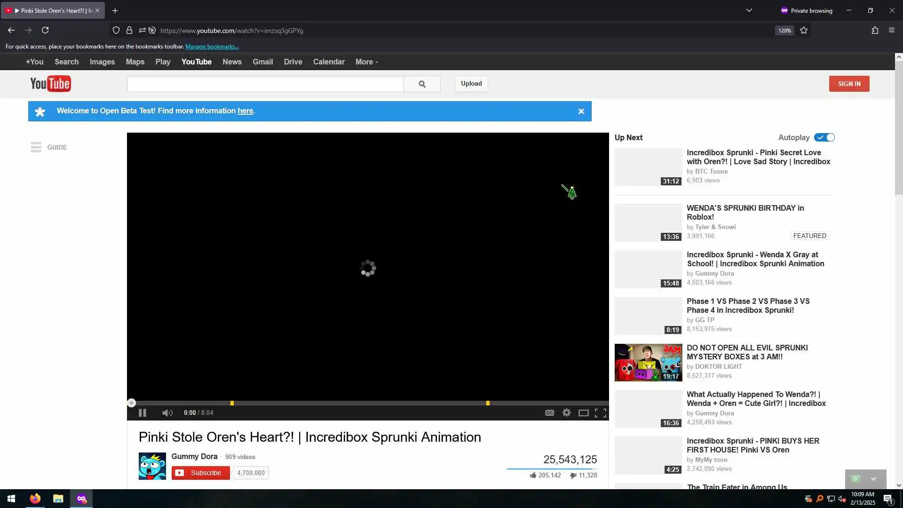Screen dimensions: 903x508
Task: Click the red Subscribe button
Action: click(x=201, y=473)
